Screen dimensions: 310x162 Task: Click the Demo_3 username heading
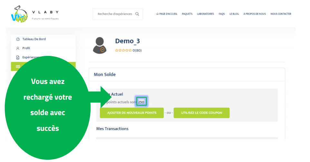tap(127, 41)
